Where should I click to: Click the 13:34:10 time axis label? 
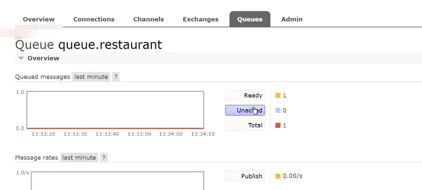click(203, 134)
